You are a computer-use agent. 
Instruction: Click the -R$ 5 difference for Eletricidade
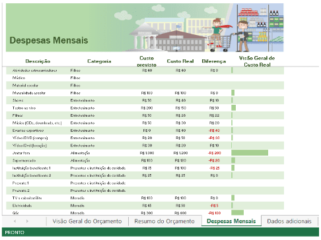tap(214, 206)
